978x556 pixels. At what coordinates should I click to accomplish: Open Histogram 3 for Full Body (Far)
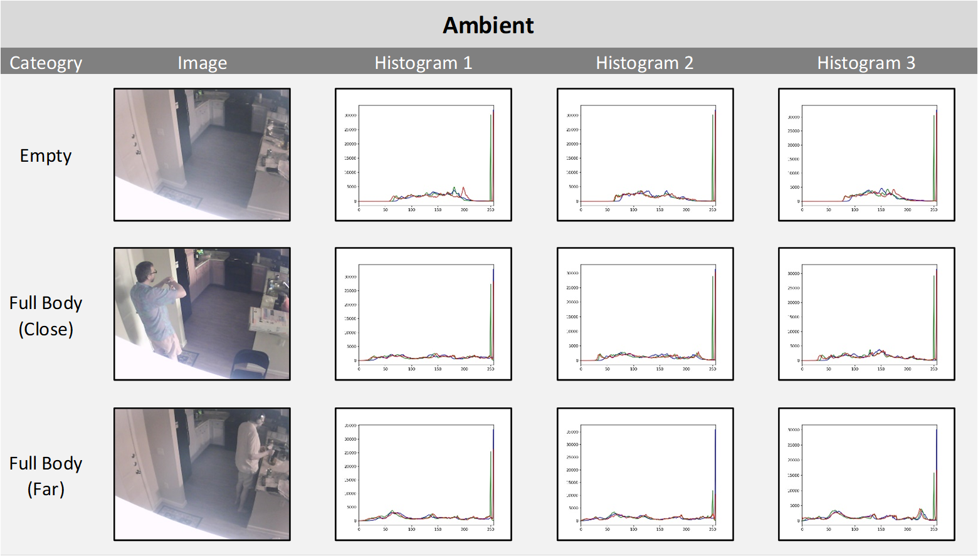tap(866, 474)
